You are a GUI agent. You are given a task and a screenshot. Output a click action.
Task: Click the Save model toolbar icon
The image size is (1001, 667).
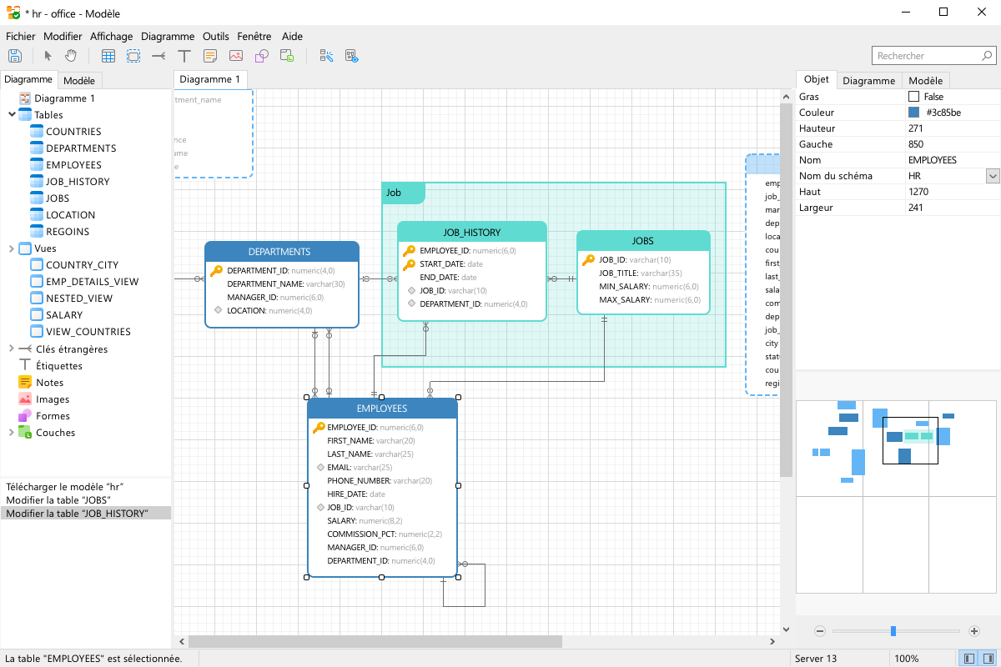point(15,56)
